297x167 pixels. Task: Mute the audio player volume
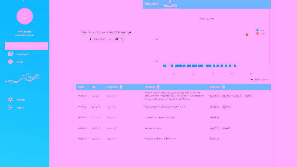[x=116, y=39]
